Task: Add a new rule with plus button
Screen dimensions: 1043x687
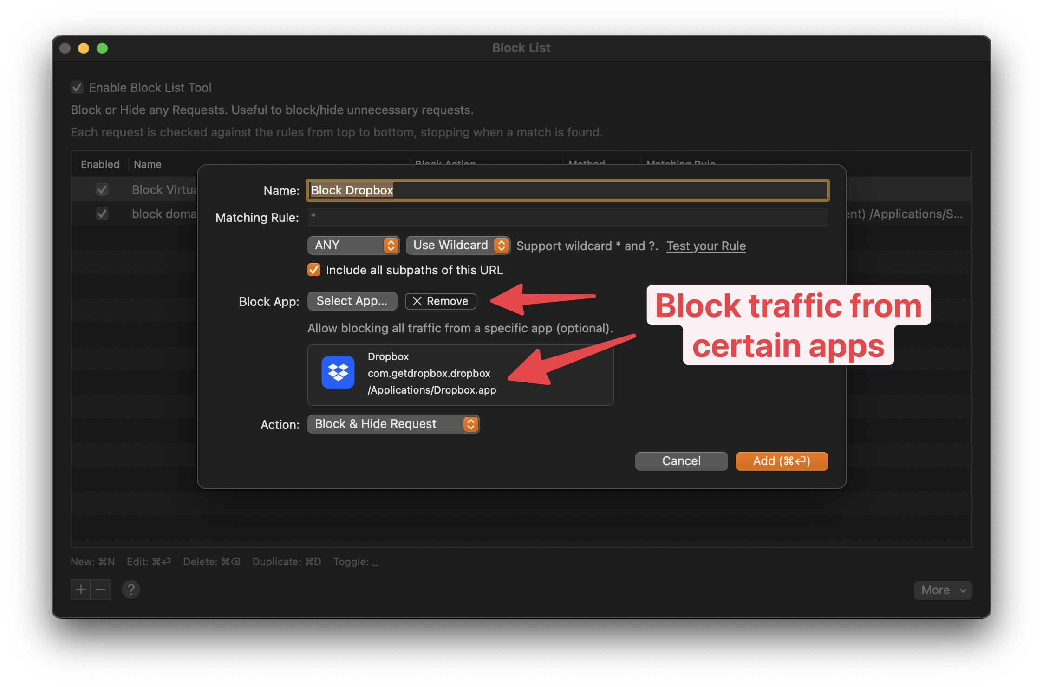Action: tap(81, 590)
